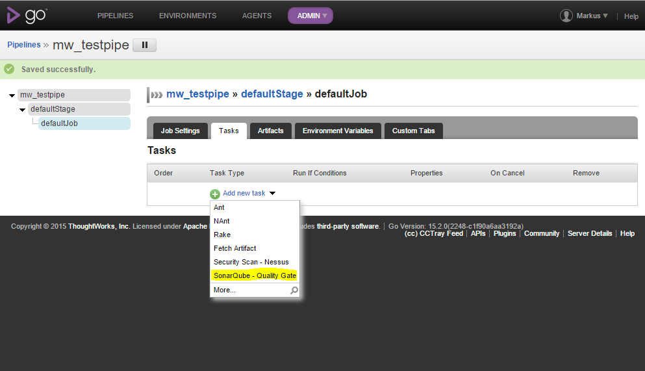
Task: Toggle the Add new task dropdown arrow
Action: tap(272, 194)
